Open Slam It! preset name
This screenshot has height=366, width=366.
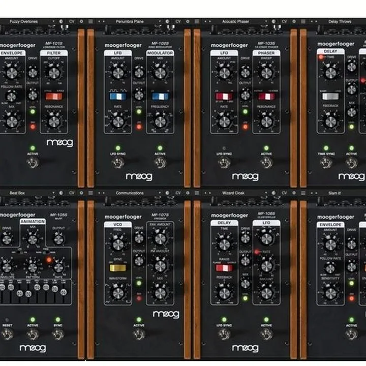pos(334,193)
